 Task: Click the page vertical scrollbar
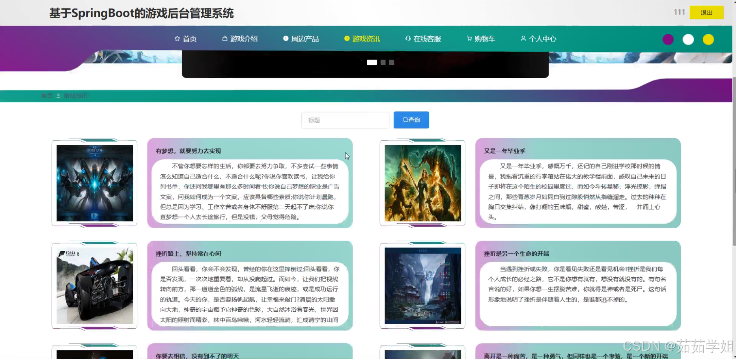click(734, 162)
